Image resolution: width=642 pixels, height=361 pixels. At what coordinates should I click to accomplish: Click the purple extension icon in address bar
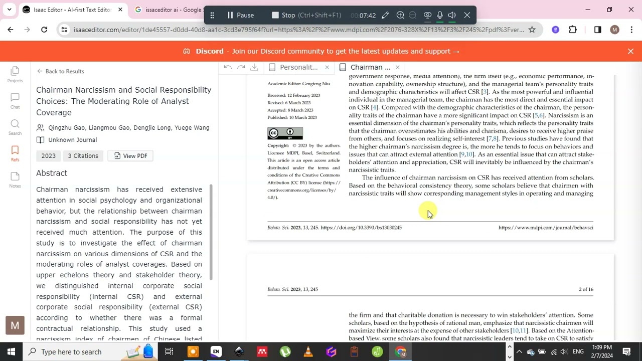[x=555, y=30]
